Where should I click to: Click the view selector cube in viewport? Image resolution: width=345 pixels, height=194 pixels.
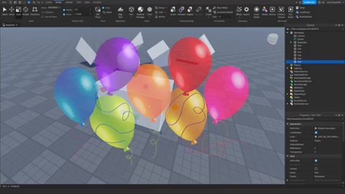coord(273,39)
